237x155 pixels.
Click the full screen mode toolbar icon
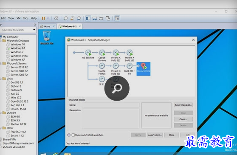(101, 18)
